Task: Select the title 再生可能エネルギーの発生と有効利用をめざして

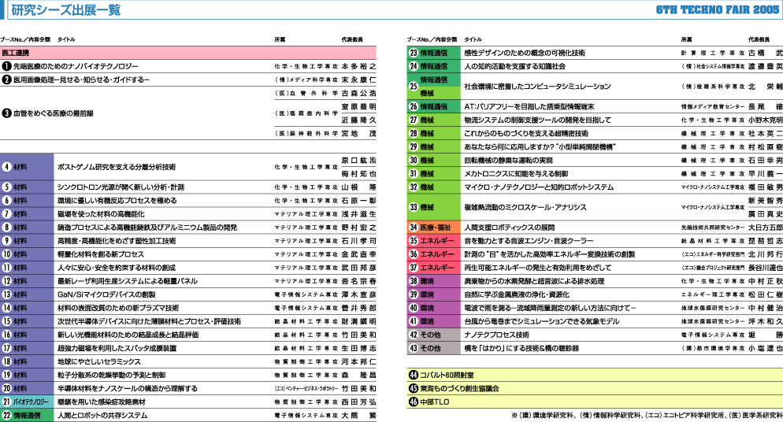Action: coord(538,268)
